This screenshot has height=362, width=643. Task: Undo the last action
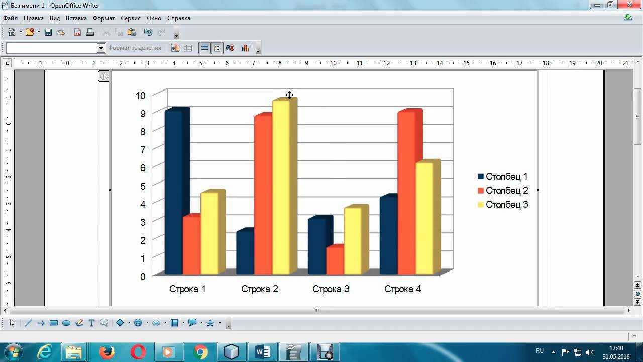click(148, 32)
